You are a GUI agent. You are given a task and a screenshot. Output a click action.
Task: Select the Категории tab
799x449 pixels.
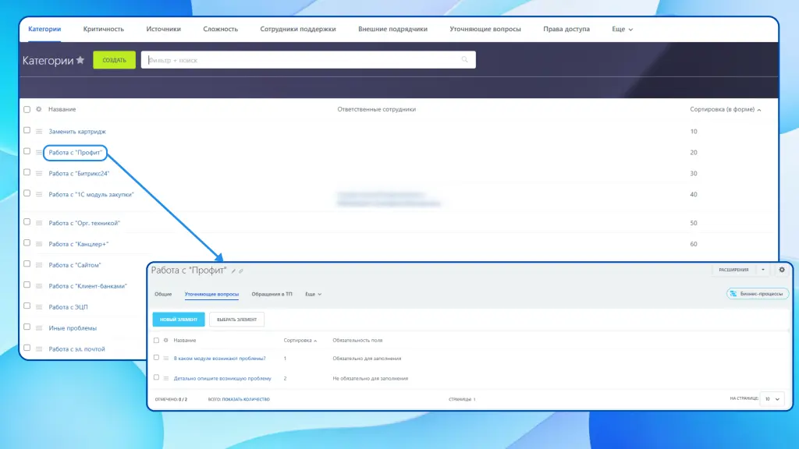point(44,29)
